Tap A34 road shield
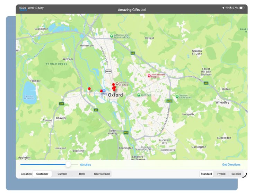This screenshot has height=195, width=254. pos(96,110)
